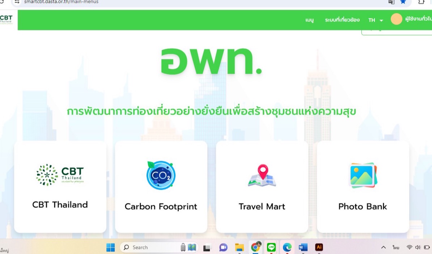Click the Microsoft Edge taskbar icon
The height and width of the screenshot is (254, 432).
point(287,247)
